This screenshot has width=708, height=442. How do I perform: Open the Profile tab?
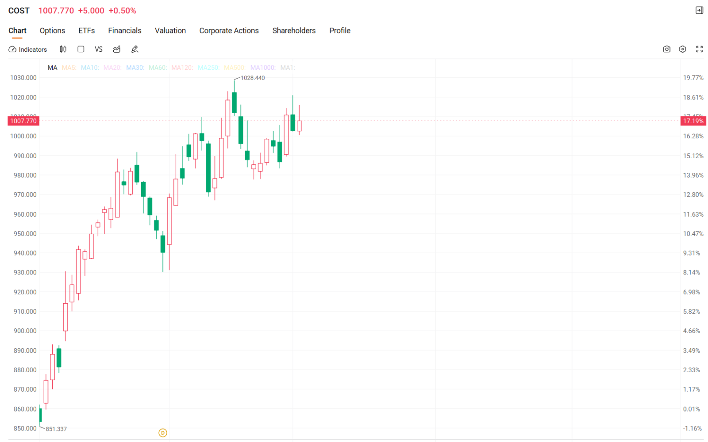coord(340,30)
